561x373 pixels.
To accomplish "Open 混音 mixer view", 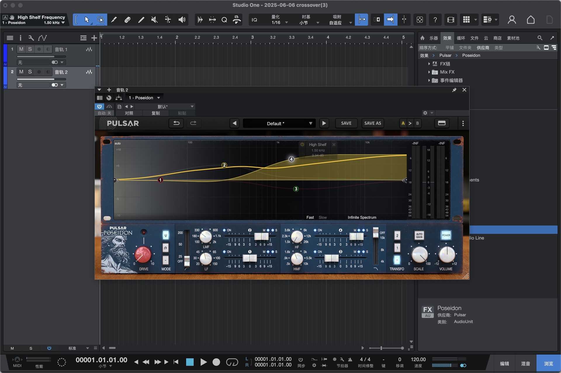I will pos(525,364).
